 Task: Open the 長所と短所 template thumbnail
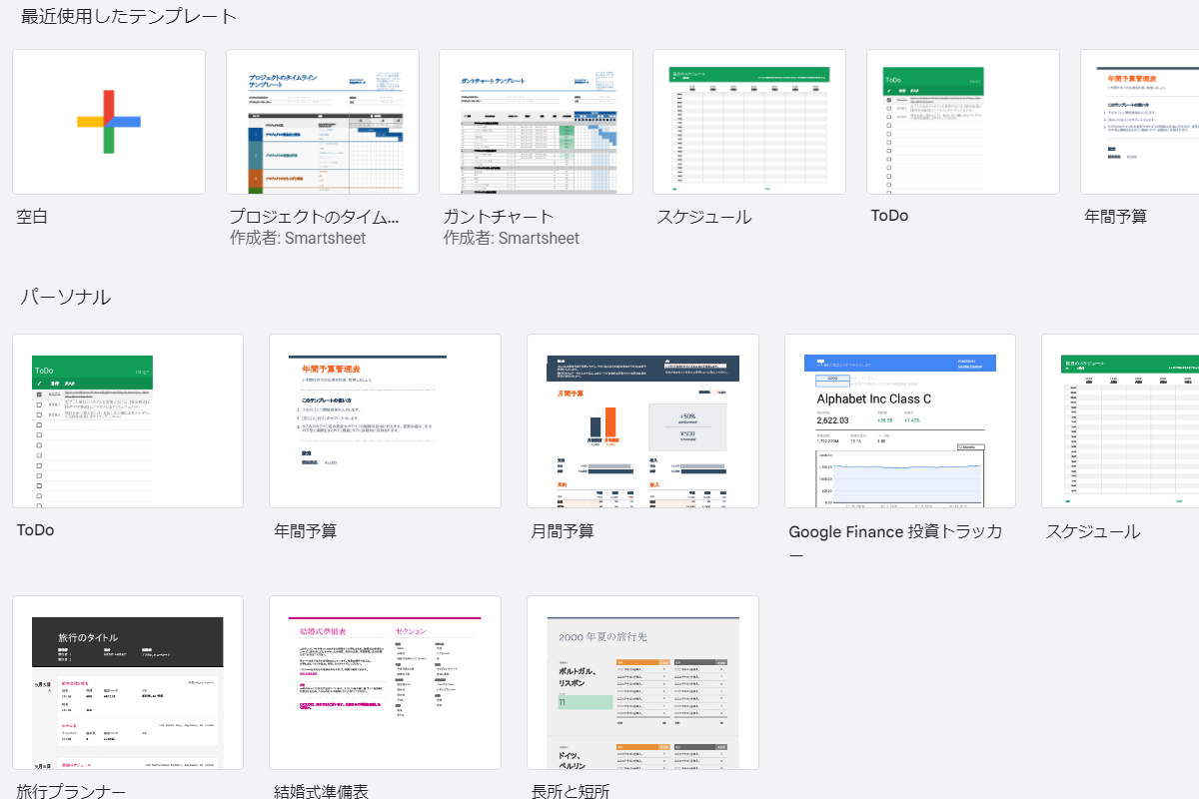coord(642,683)
